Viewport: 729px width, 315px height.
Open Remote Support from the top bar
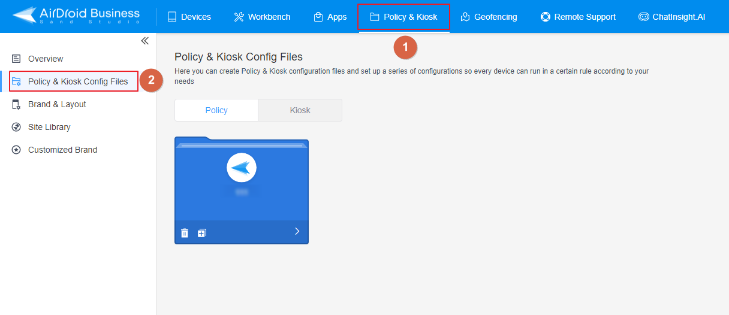pyautogui.click(x=578, y=17)
